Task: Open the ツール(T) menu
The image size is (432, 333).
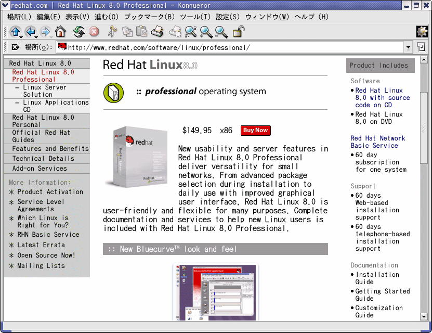Action: 195,17
